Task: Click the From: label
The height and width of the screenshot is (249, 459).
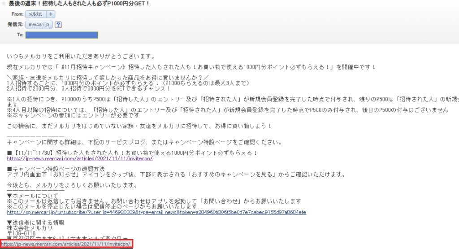Action: 17,14
